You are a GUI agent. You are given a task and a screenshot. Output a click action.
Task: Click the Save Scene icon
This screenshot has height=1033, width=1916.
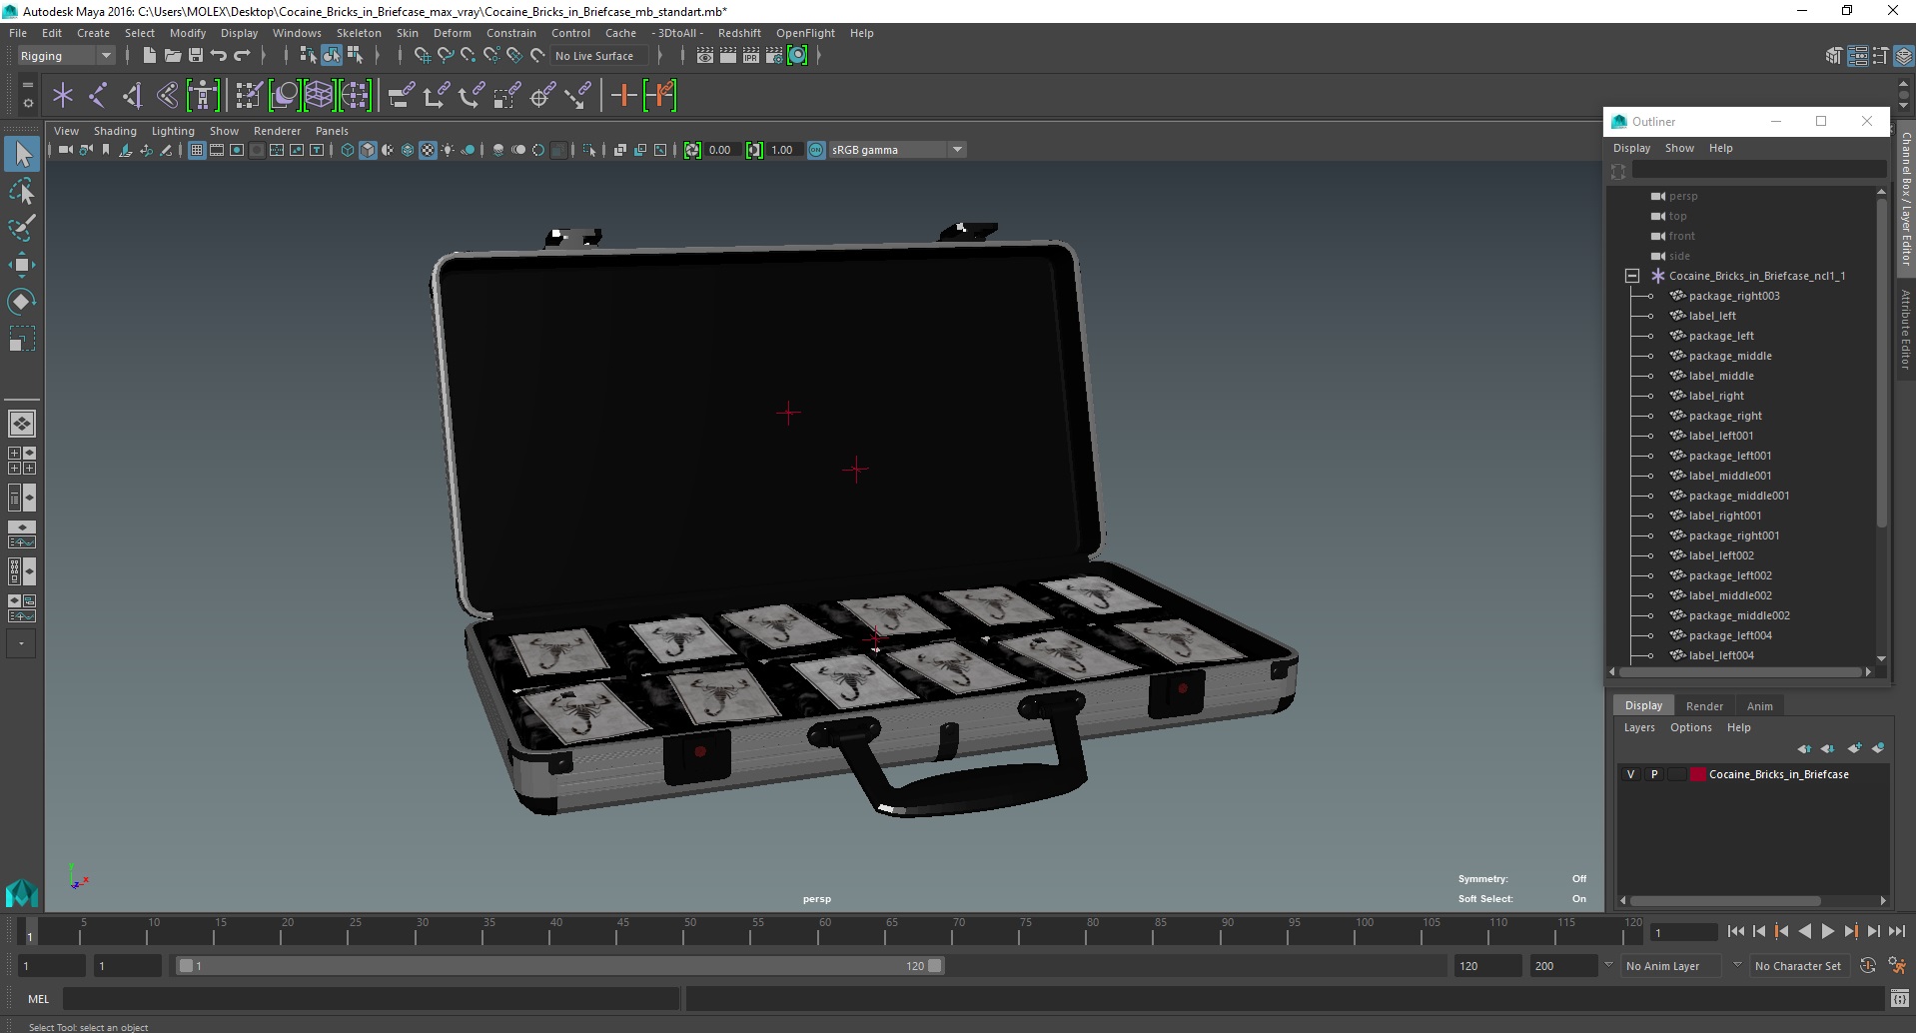[x=196, y=56]
